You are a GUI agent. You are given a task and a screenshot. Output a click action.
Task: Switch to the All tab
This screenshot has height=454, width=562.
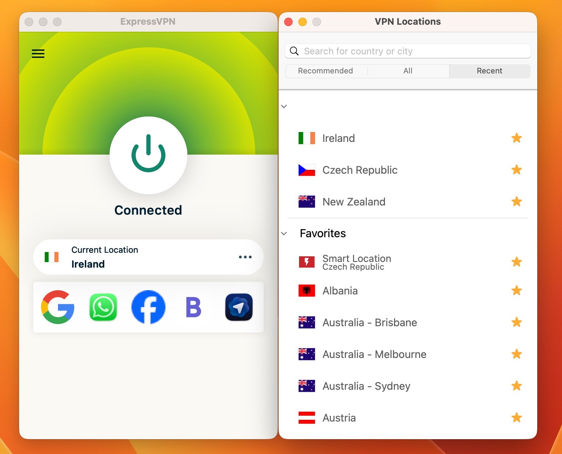click(x=408, y=71)
